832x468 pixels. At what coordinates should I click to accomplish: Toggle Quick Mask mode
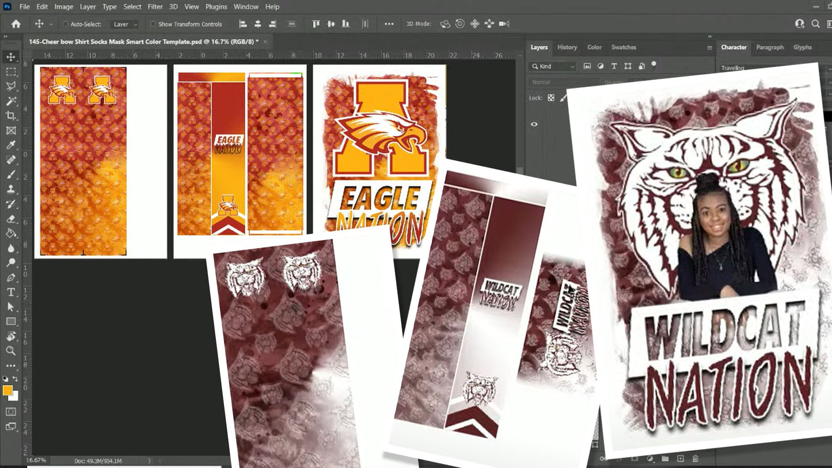point(10,412)
